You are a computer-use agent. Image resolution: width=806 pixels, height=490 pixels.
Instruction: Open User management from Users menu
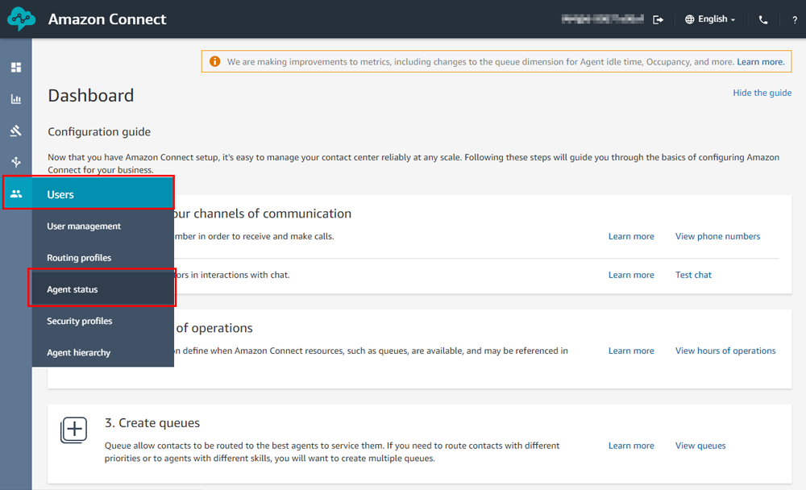point(103,226)
